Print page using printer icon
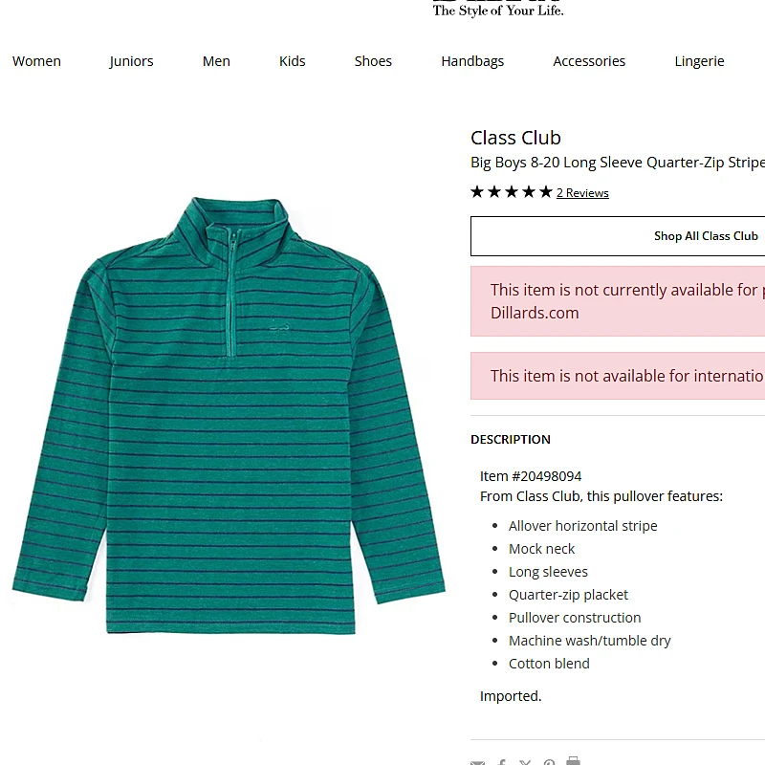This screenshot has height=765, width=765. coord(573,761)
